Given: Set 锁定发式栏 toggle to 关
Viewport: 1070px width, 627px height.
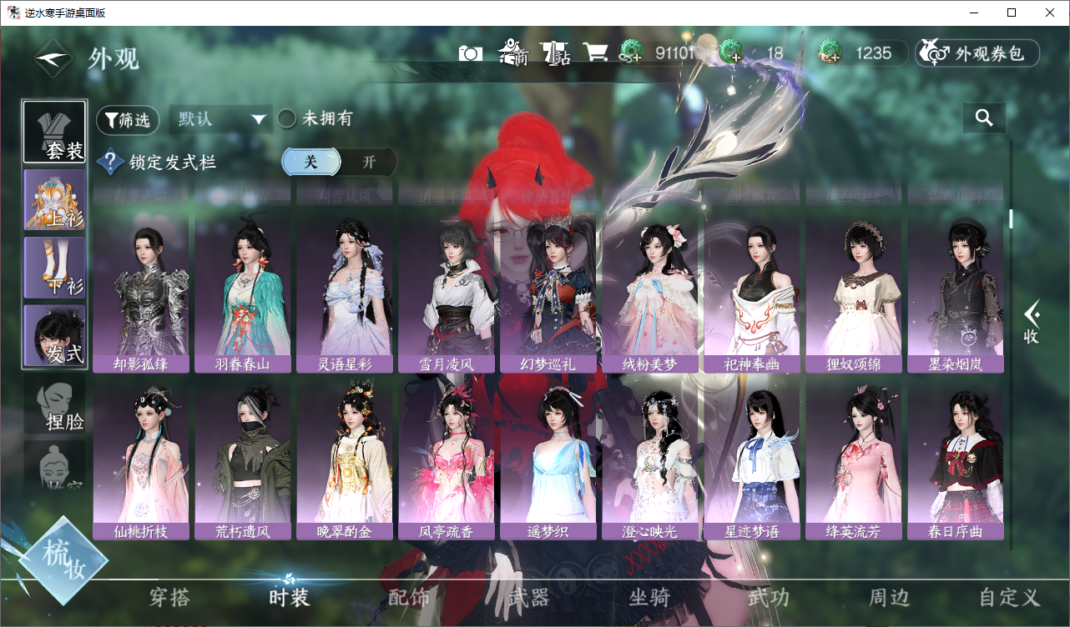Looking at the screenshot, I should [310, 163].
